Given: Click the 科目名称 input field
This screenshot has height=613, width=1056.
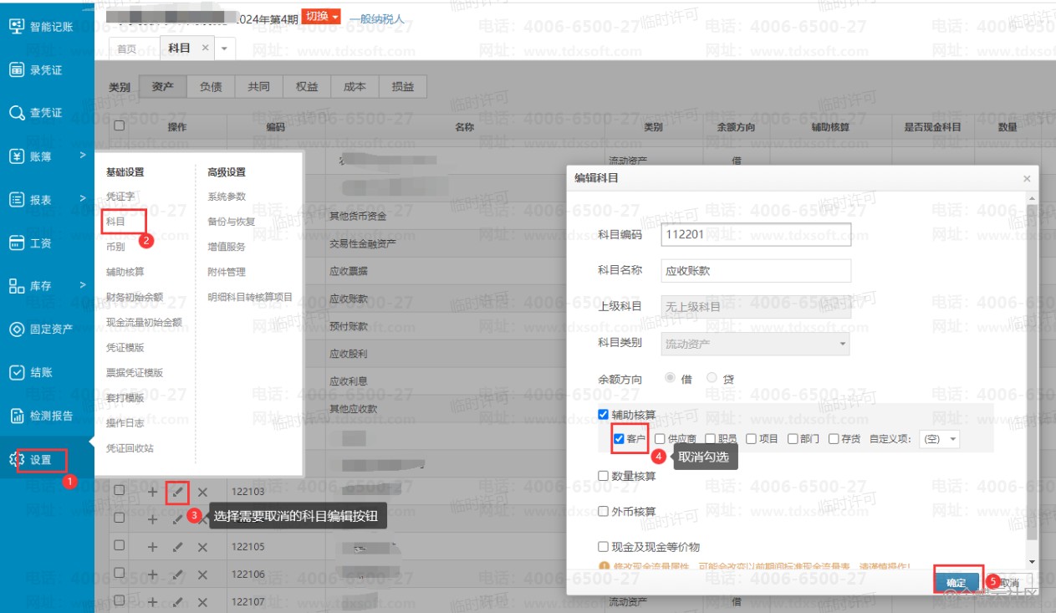Looking at the screenshot, I should pyautogui.click(x=755, y=271).
